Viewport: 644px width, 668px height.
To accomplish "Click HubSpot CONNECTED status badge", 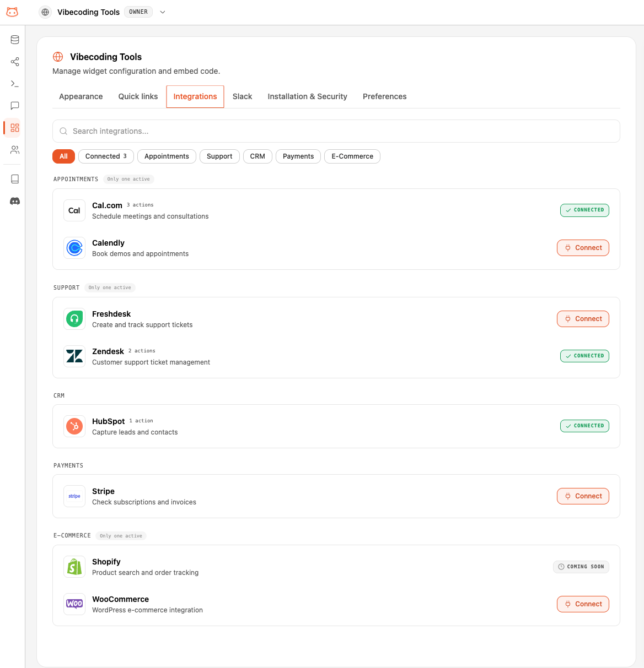I will (x=584, y=426).
